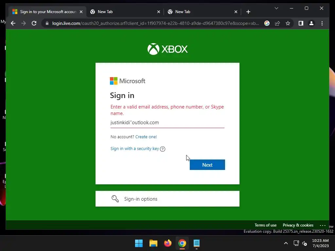Open Terms of use link
This screenshot has width=335, height=251.
[266, 225]
